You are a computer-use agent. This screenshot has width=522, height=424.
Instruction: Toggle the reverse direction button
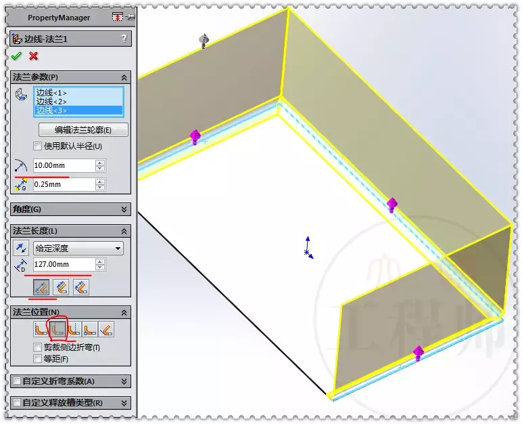point(22,248)
